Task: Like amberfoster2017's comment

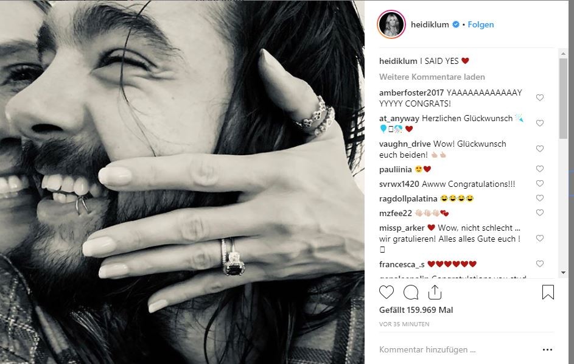Action: click(539, 97)
